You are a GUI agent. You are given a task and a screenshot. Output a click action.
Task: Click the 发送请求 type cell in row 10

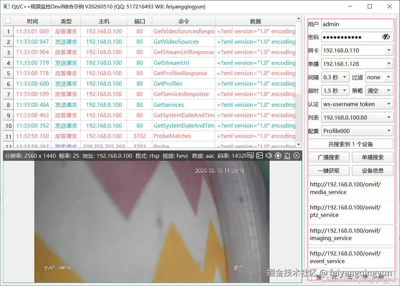tap(66, 126)
